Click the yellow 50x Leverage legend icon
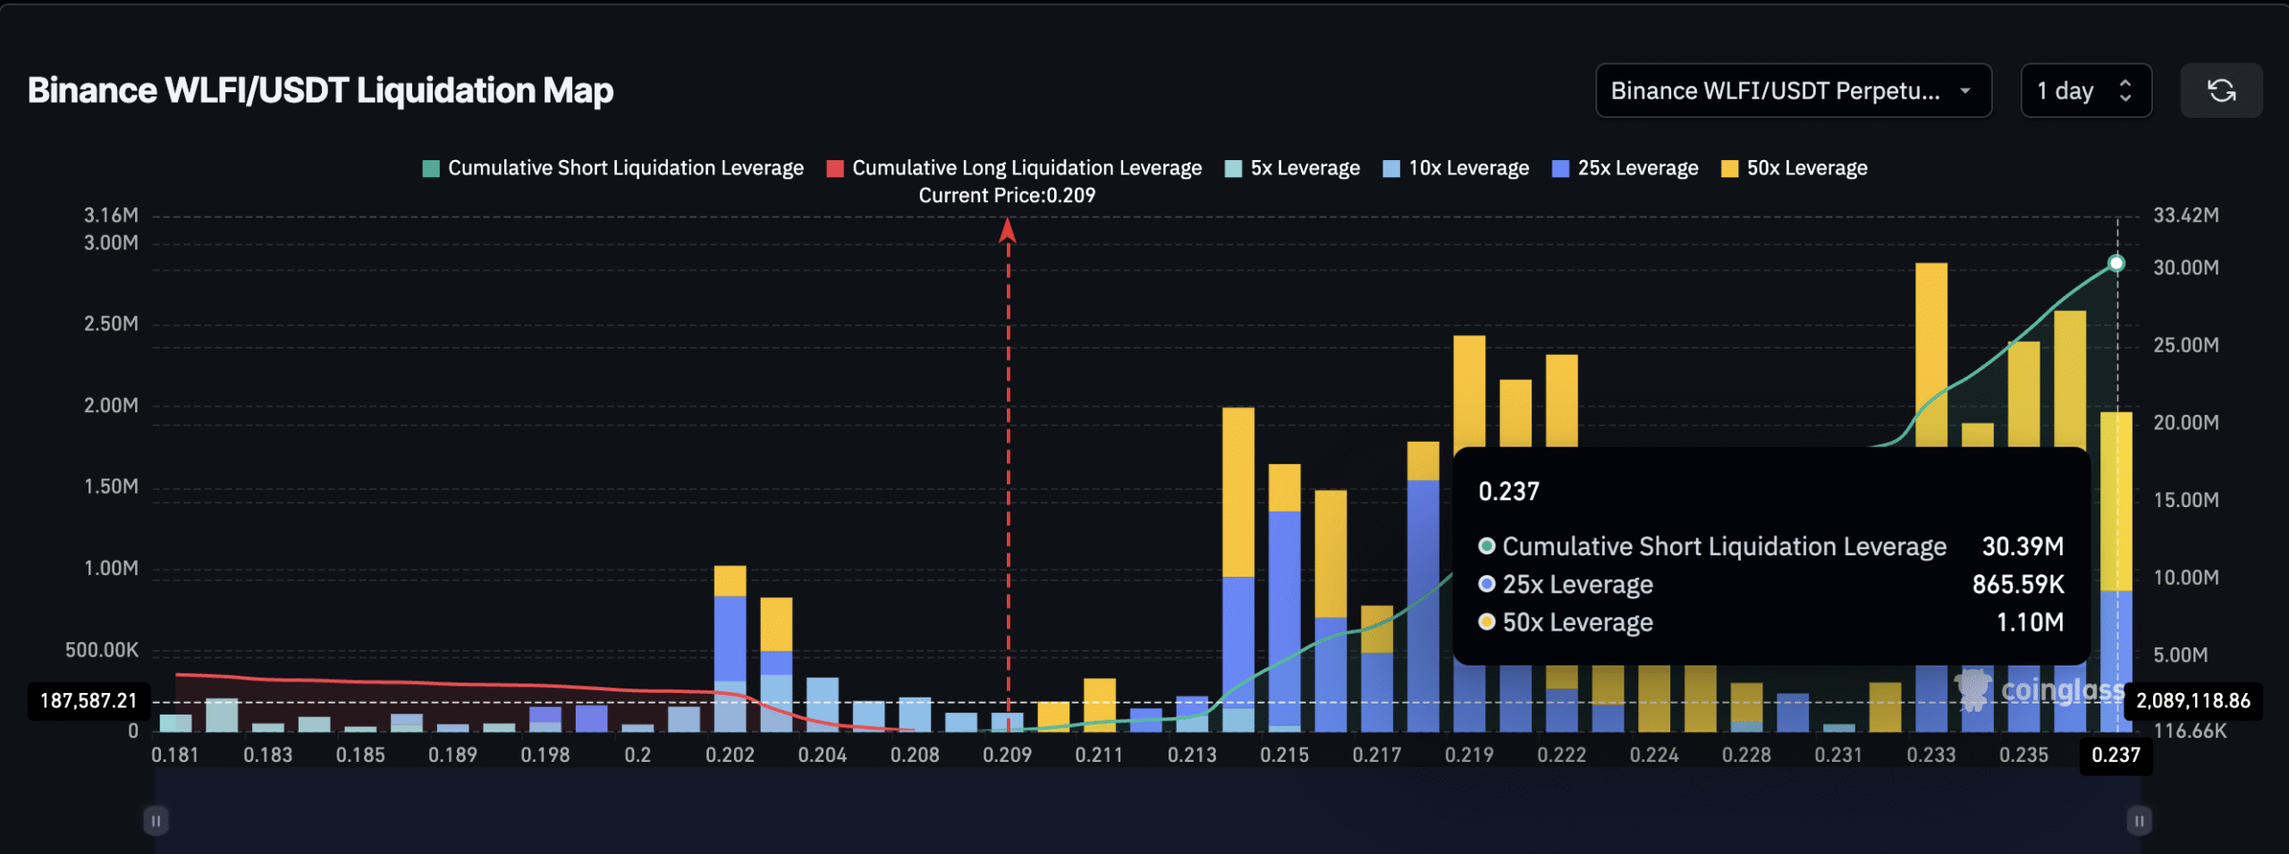This screenshot has width=2289, height=854. (1729, 169)
